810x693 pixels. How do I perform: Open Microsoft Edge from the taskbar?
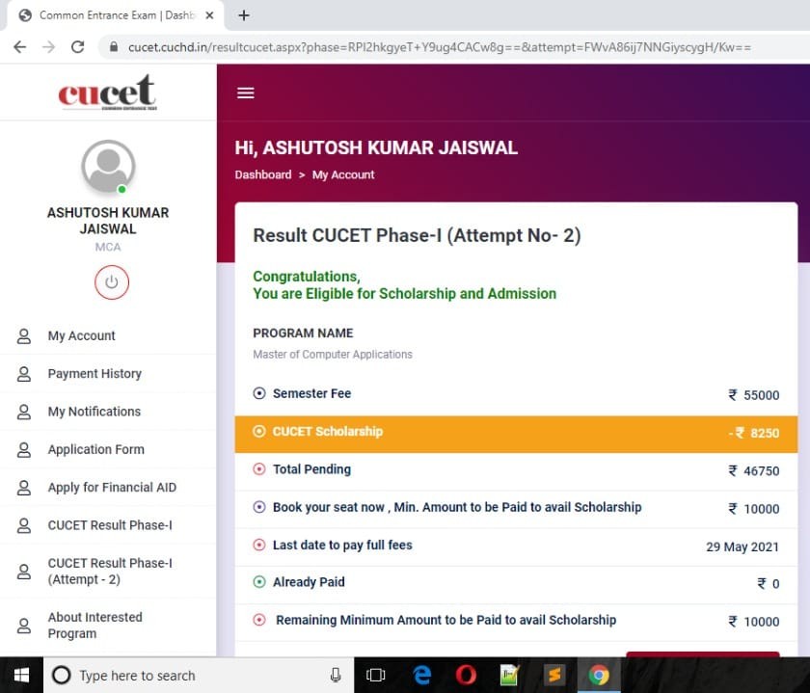[421, 675]
